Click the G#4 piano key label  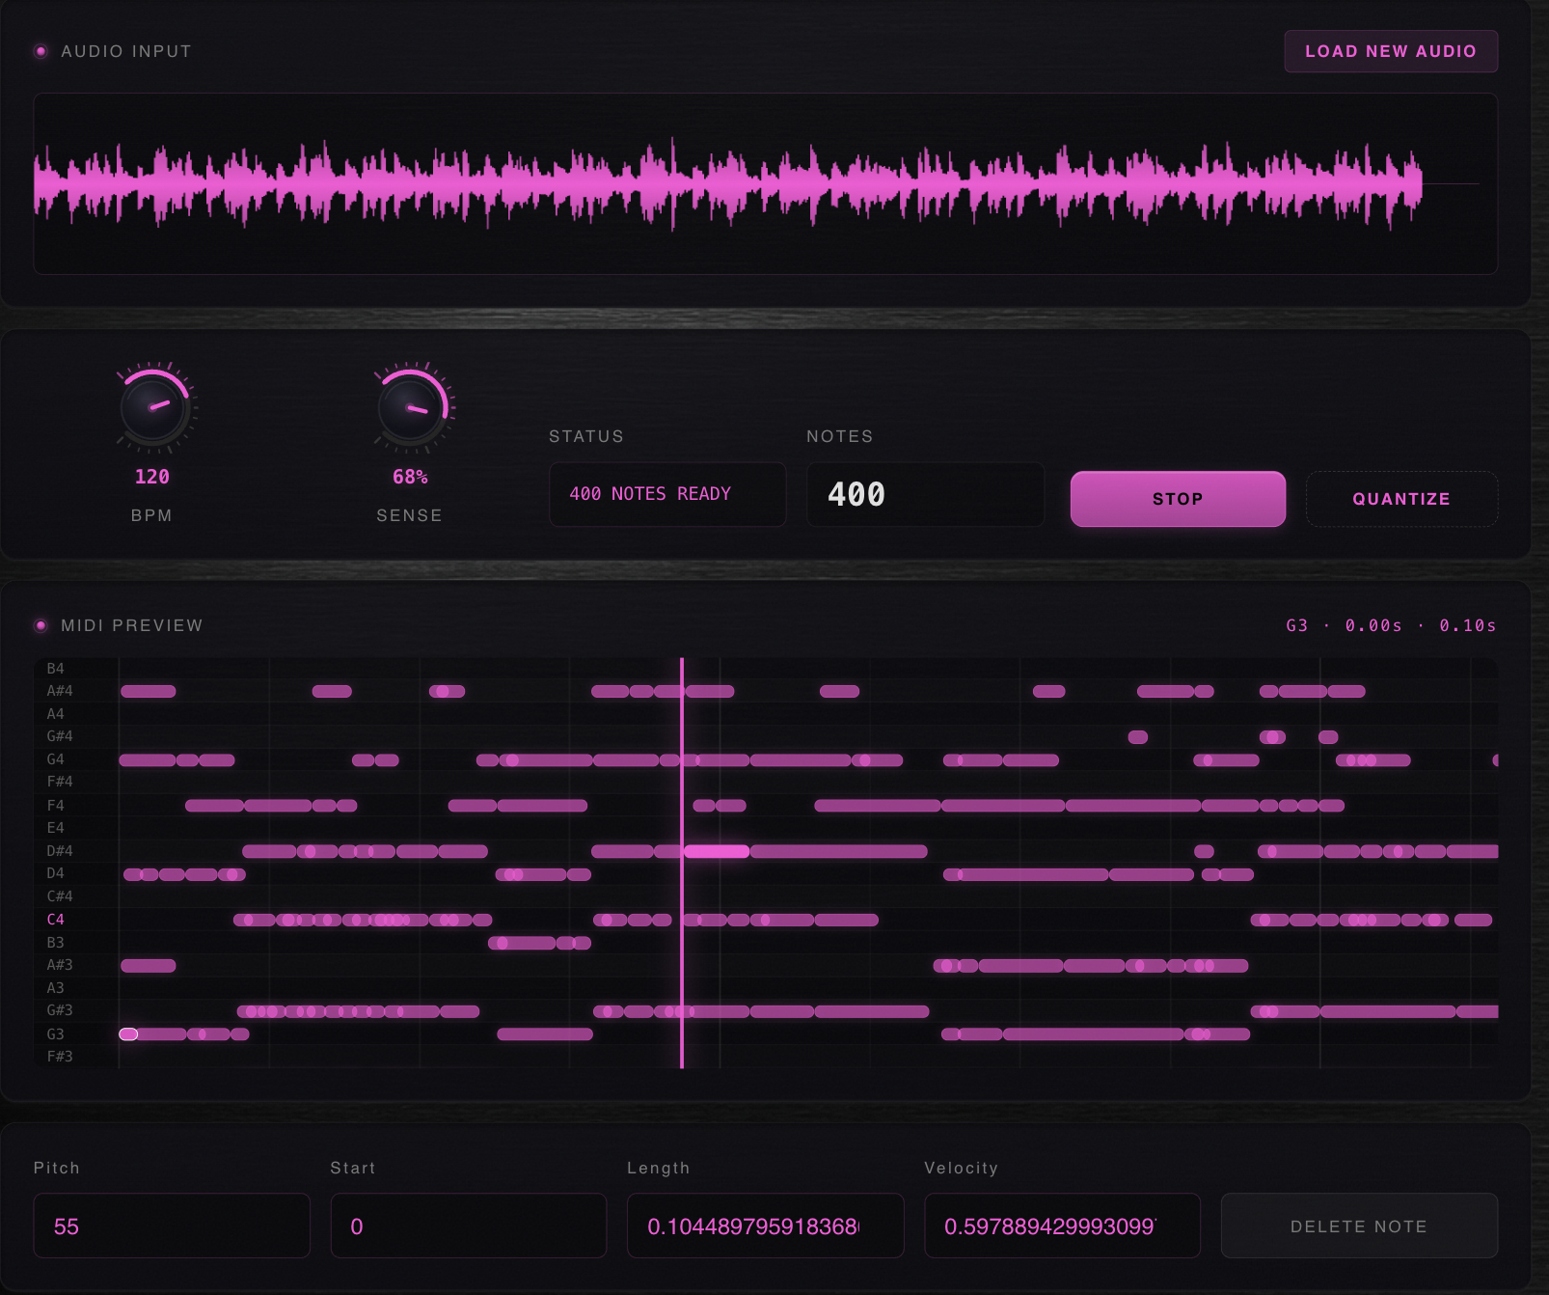pyautogui.click(x=60, y=736)
